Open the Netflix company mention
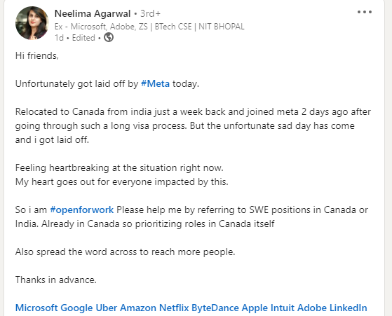The image size is (392, 316). point(174,308)
